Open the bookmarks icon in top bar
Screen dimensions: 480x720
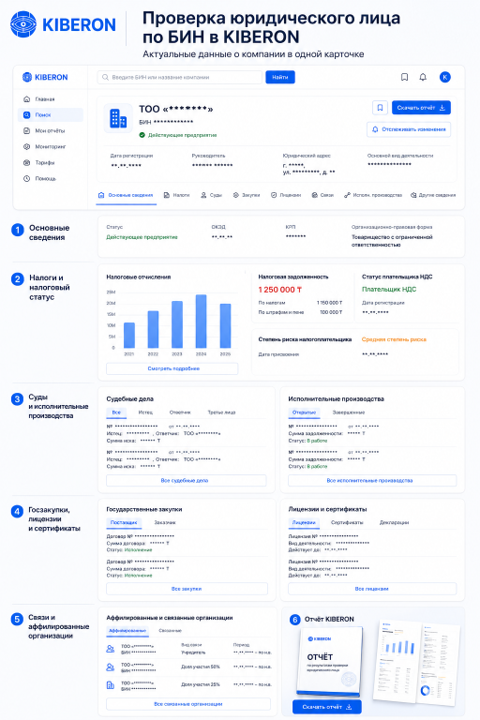click(x=404, y=77)
